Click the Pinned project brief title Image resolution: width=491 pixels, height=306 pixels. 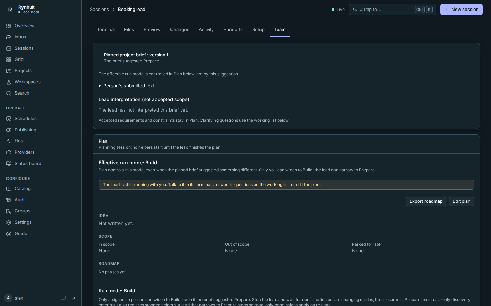136,55
